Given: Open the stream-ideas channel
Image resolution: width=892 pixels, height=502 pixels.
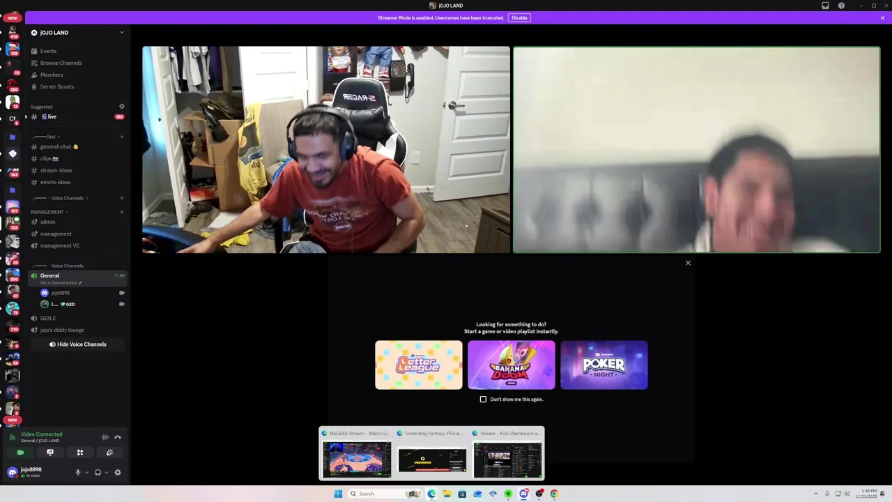Looking at the screenshot, I should [x=77, y=170].
